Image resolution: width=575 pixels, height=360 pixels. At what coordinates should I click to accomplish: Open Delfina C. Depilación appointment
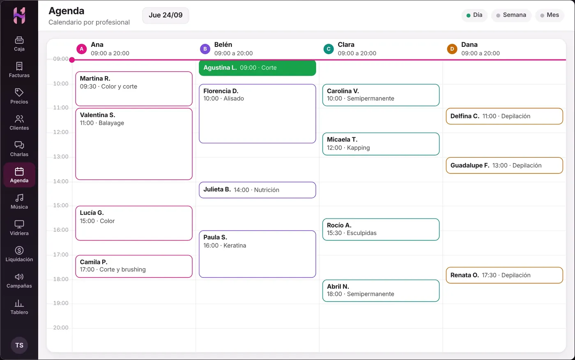[x=504, y=116]
